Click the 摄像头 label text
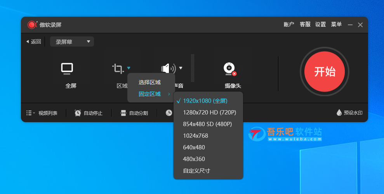This screenshot has width=384, height=194. pos(233,86)
